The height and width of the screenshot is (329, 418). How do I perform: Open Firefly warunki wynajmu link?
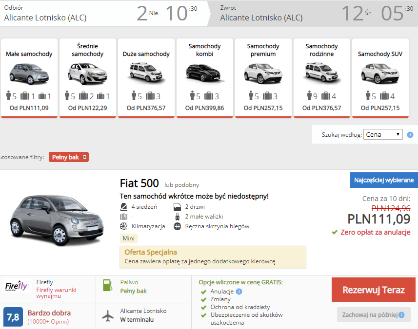tap(56, 293)
